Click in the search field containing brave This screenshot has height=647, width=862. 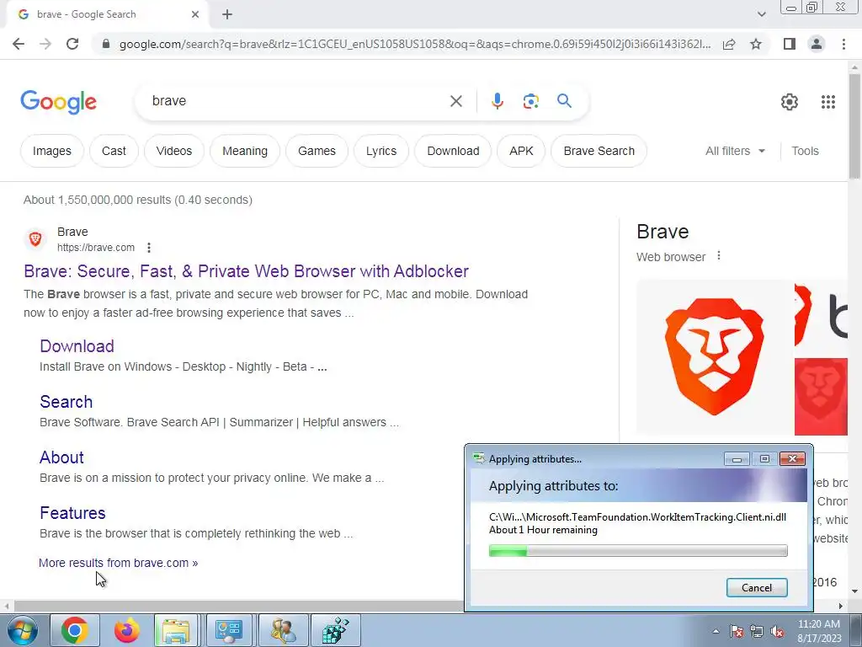click(x=297, y=101)
